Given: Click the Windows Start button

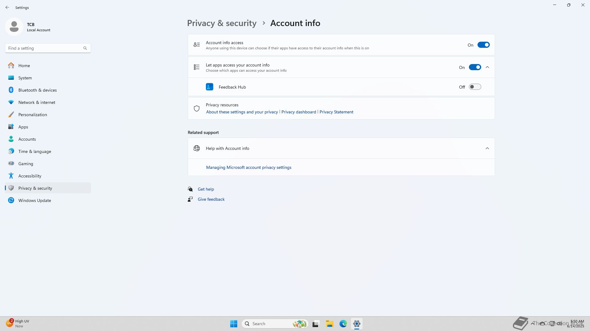Looking at the screenshot, I should (x=234, y=324).
